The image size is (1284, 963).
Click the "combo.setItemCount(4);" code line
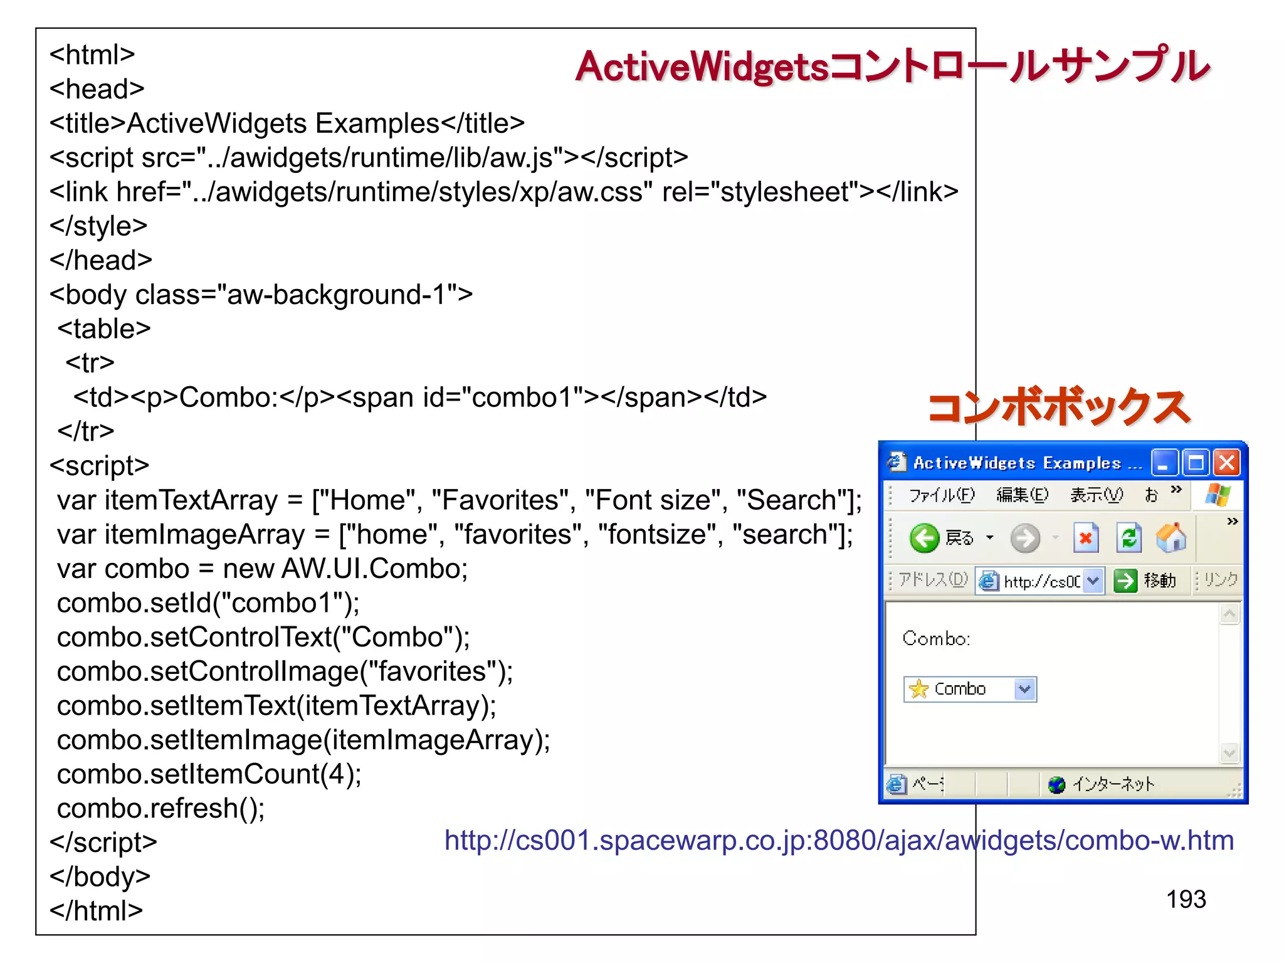pyautogui.click(x=209, y=774)
